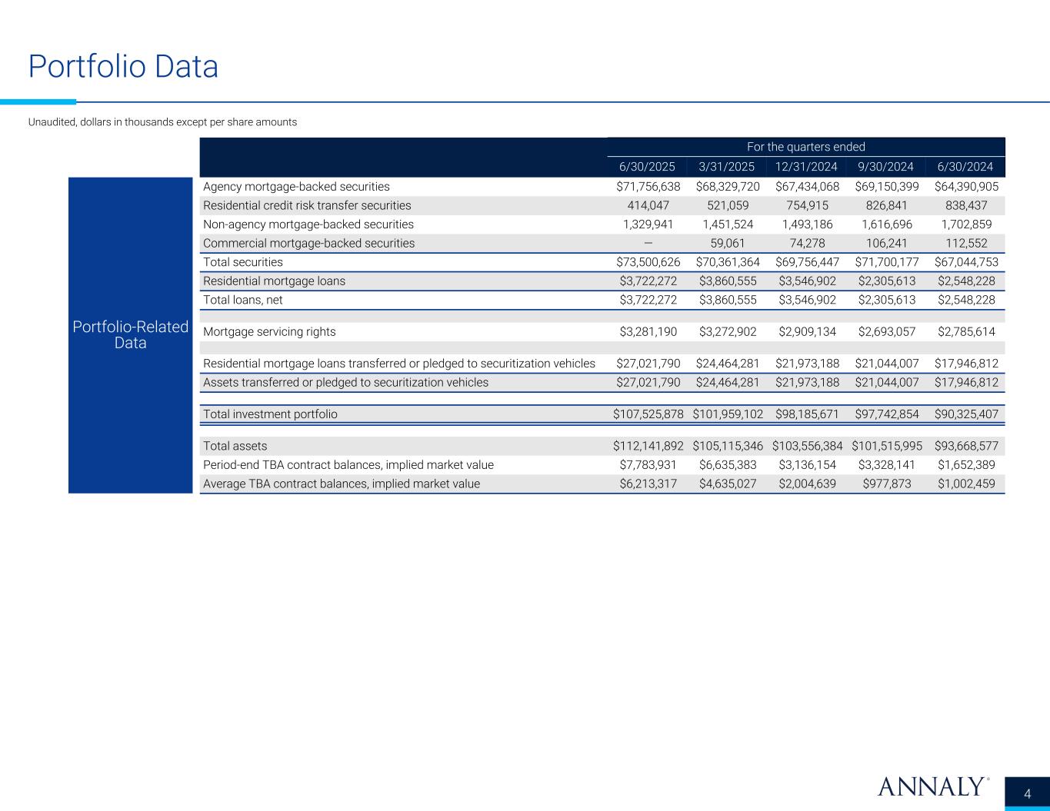The image size is (1050, 811).
Task: Click the Mortgage servicing rights row label
Action: point(269,332)
